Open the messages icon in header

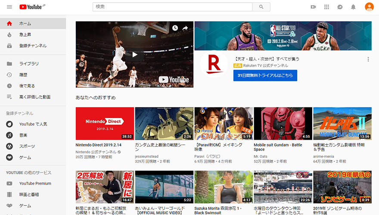pyautogui.click(x=340, y=7)
